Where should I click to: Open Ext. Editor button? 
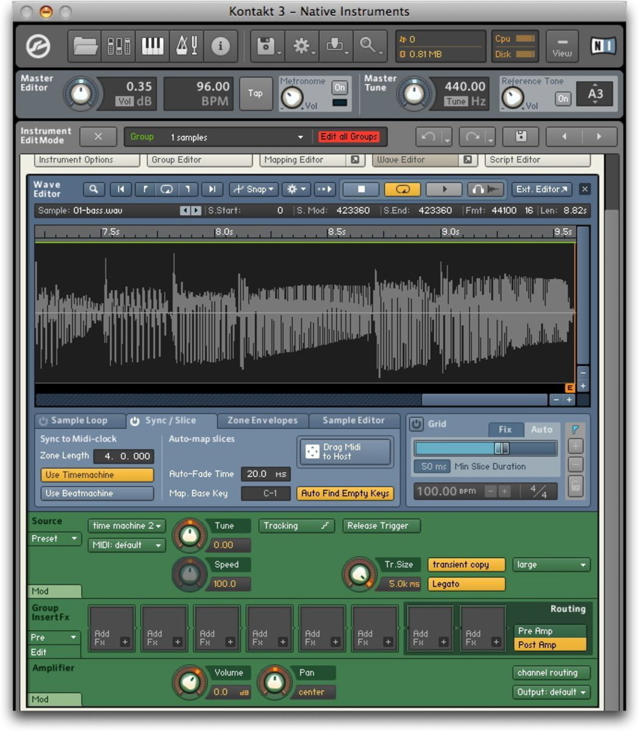click(542, 189)
